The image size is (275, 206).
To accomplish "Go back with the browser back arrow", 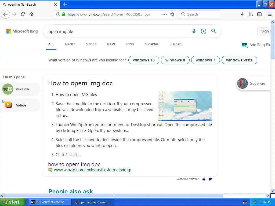I will [5, 14].
